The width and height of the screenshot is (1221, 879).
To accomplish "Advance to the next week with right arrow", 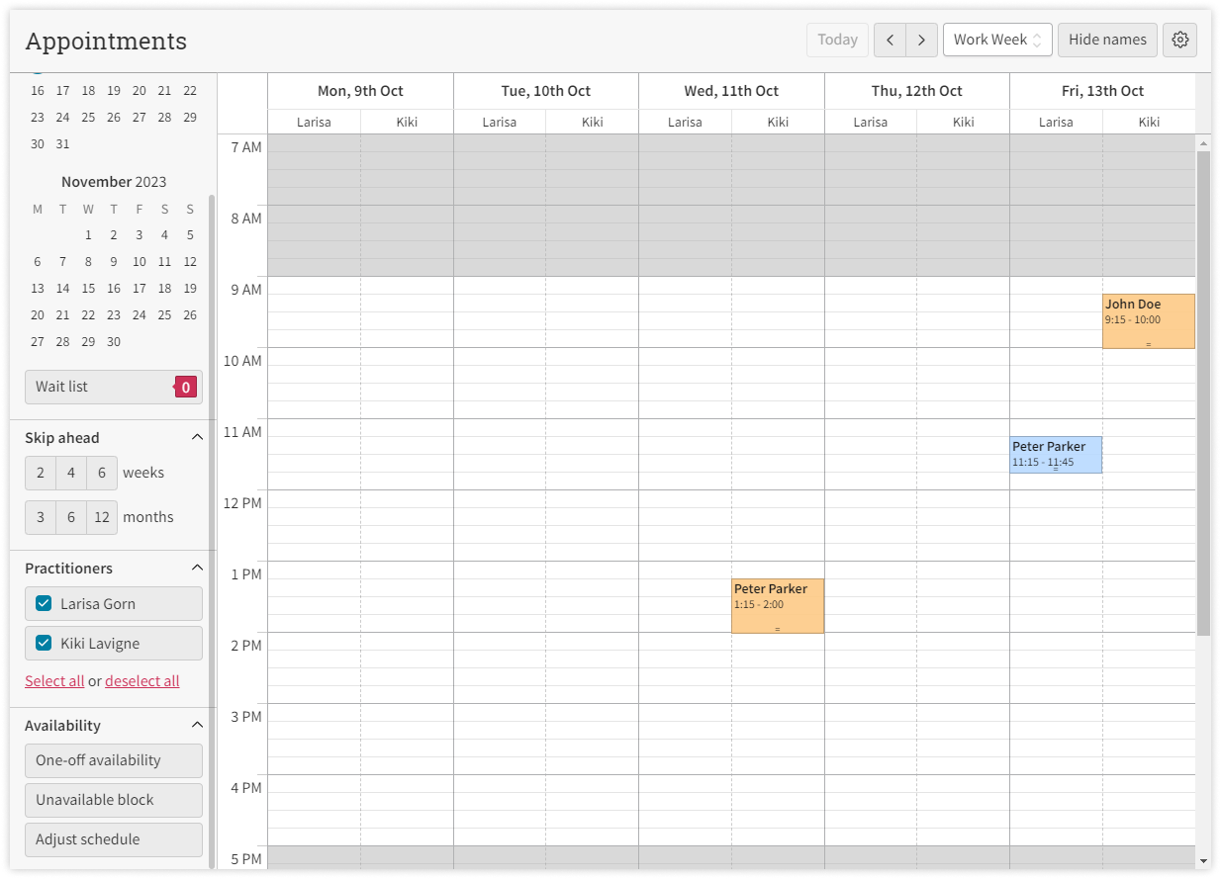I will pos(921,40).
